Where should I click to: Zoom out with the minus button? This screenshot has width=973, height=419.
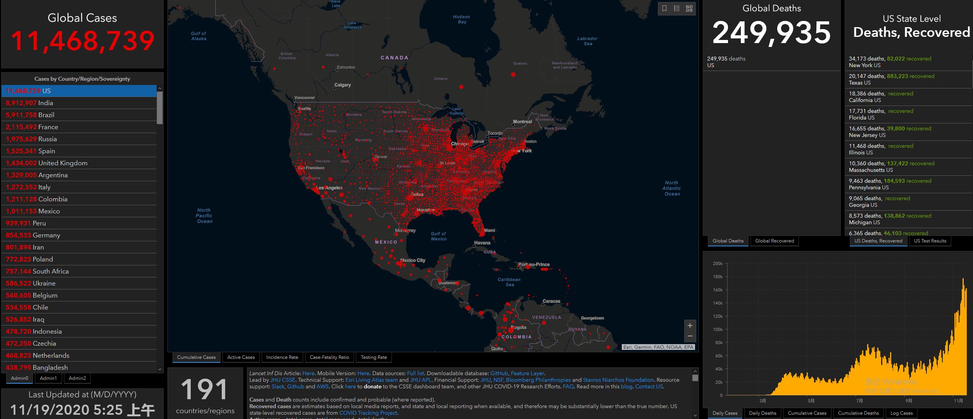pyautogui.click(x=690, y=336)
